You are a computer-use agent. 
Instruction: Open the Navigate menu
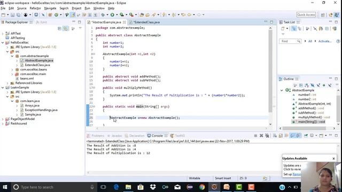click(x=50, y=9)
